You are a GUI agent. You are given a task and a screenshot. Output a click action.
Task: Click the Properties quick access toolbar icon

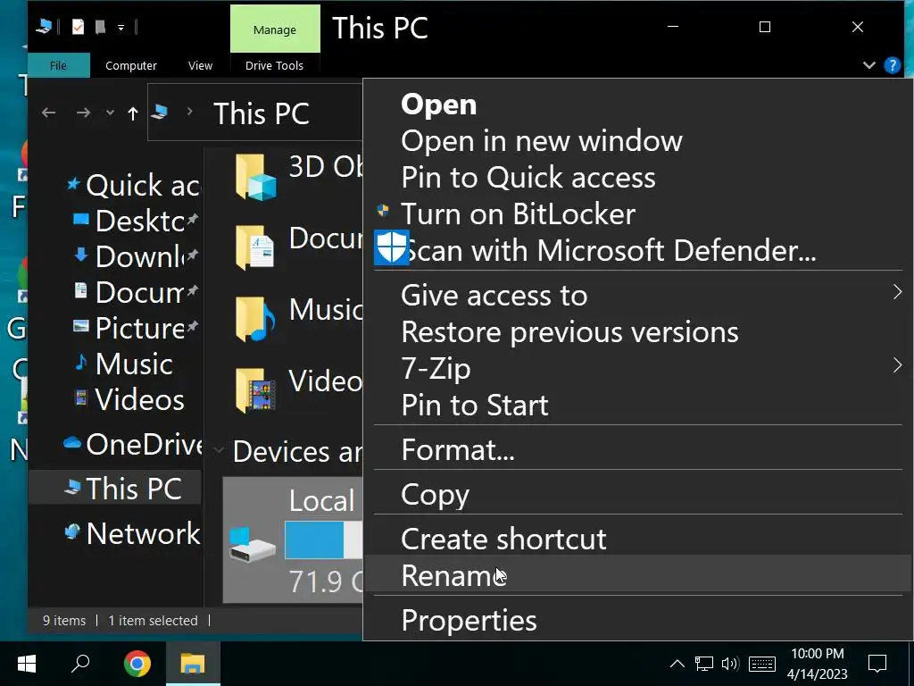[x=78, y=27]
